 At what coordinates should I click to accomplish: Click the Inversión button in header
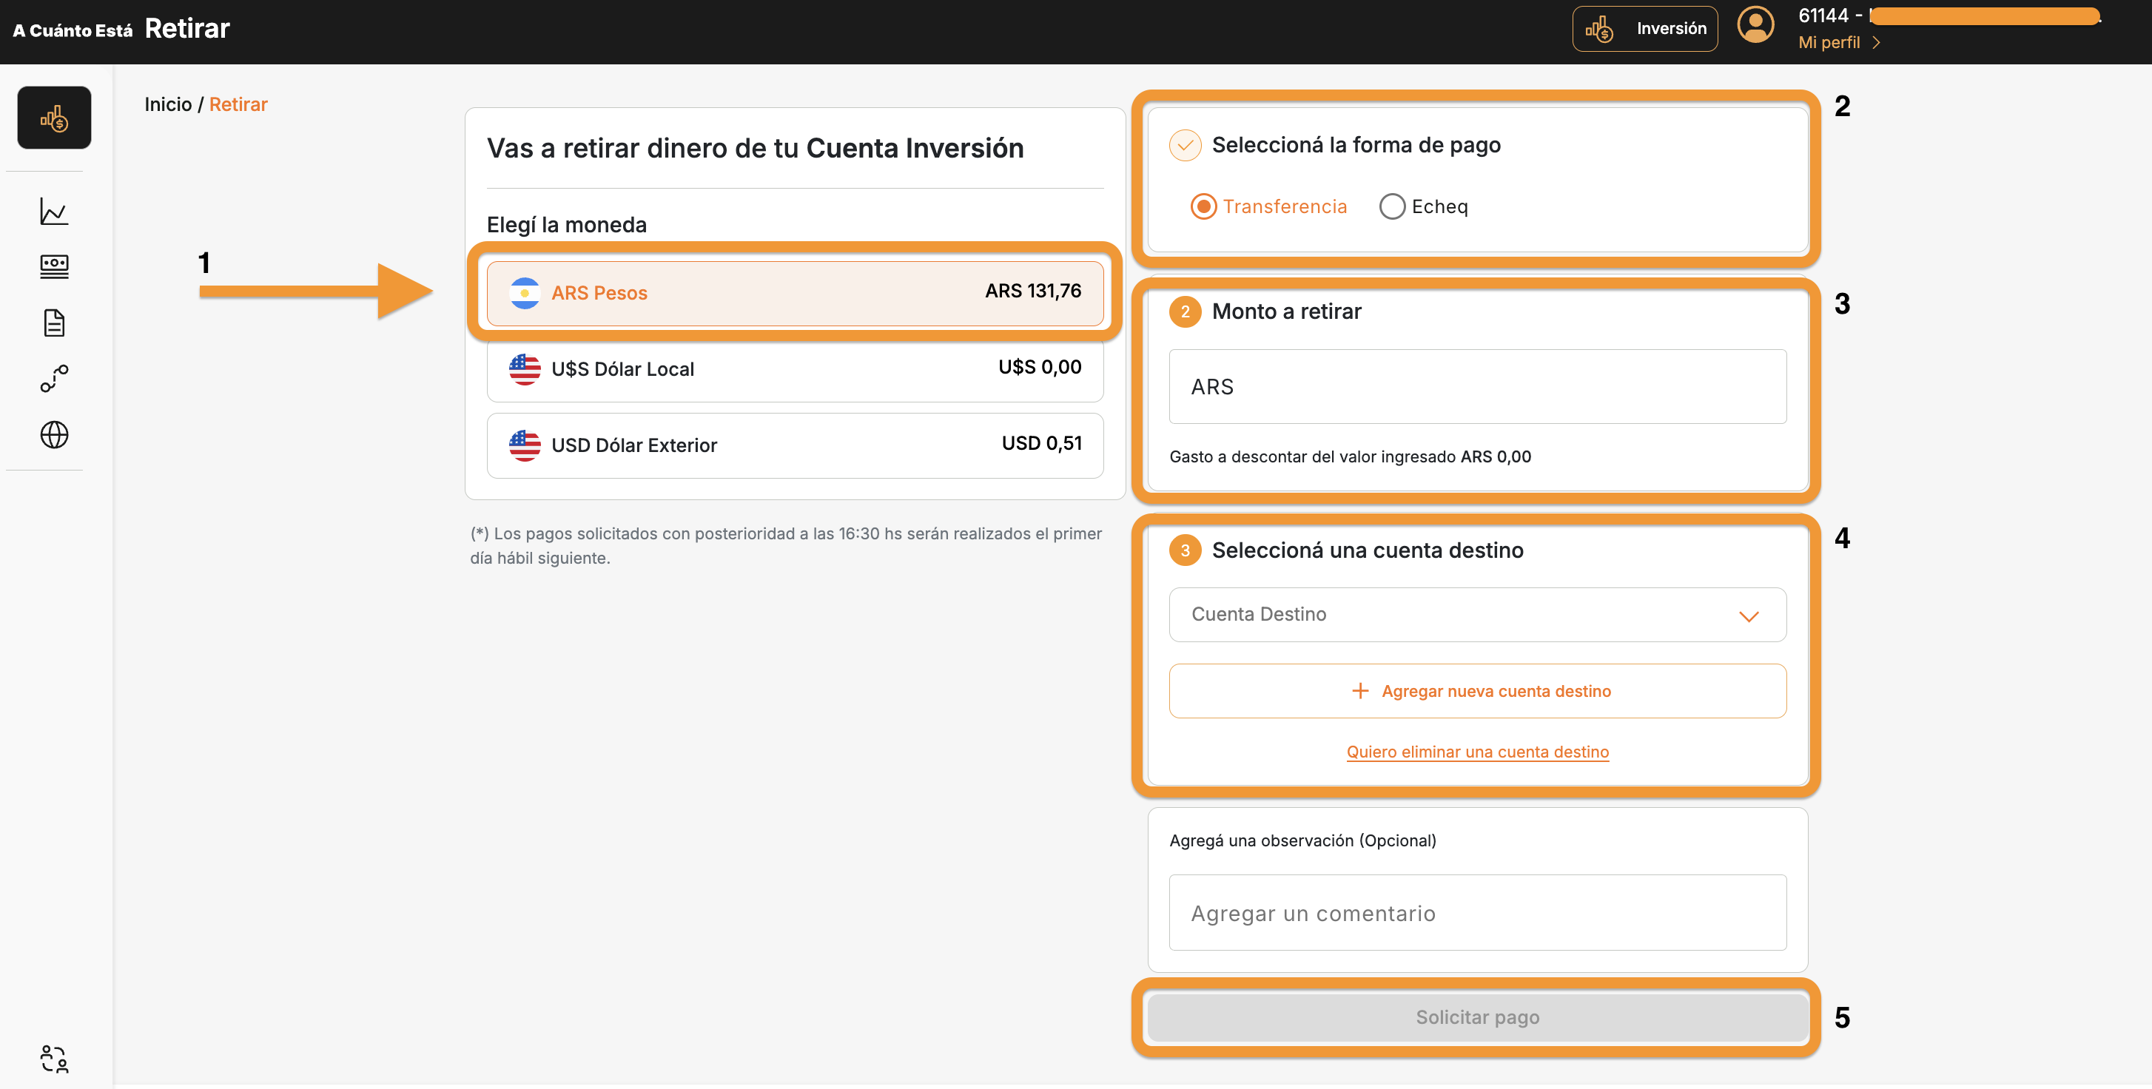pyautogui.click(x=1644, y=28)
